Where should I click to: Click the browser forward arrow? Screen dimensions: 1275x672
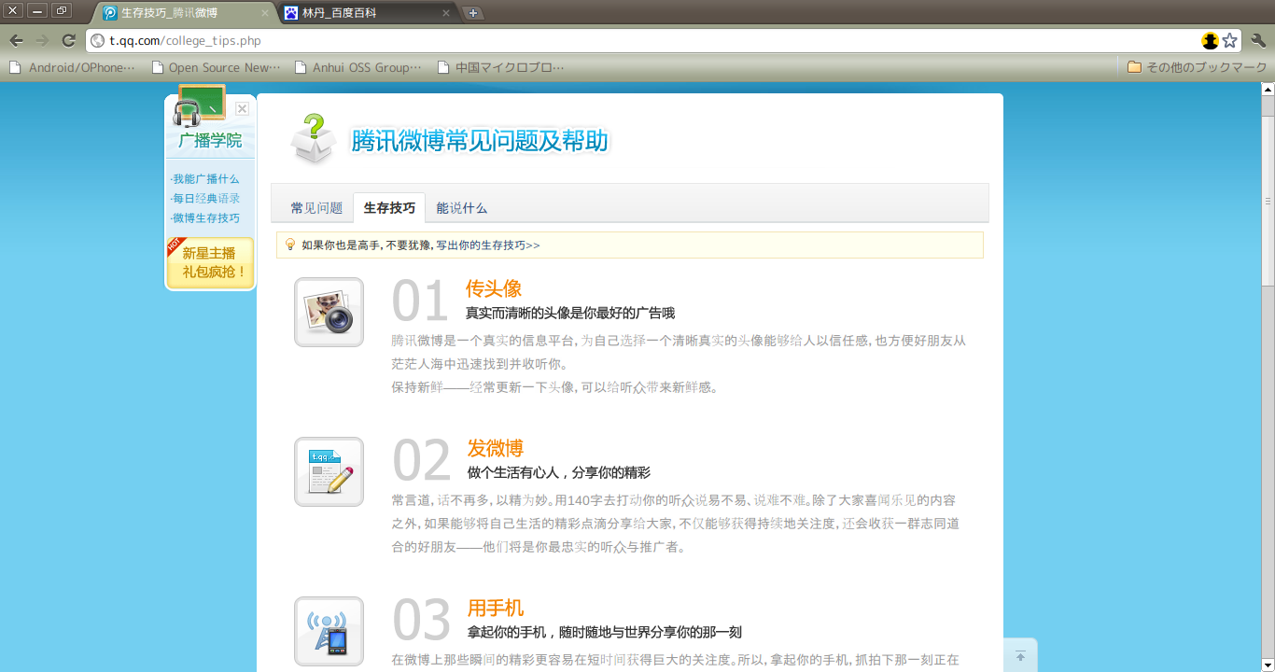[x=42, y=40]
